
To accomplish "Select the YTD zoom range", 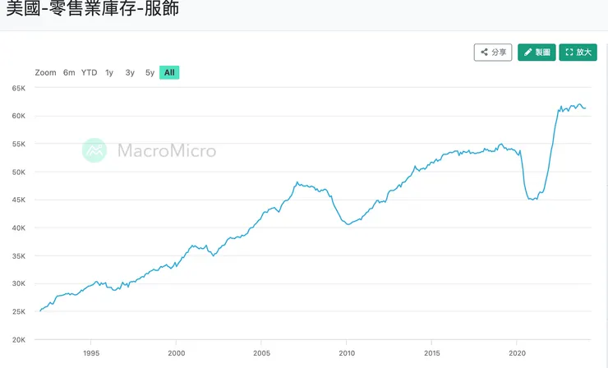I will coord(89,72).
